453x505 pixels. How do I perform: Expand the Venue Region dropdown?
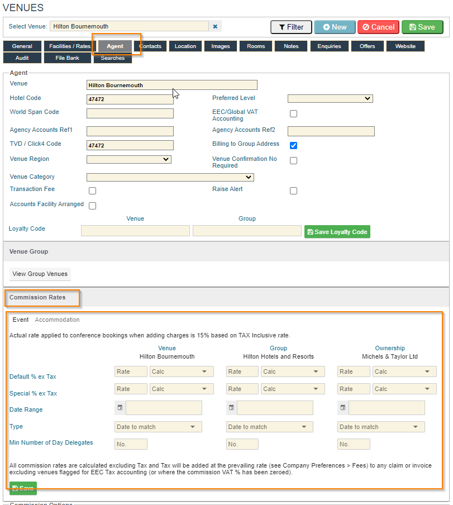tap(129, 159)
